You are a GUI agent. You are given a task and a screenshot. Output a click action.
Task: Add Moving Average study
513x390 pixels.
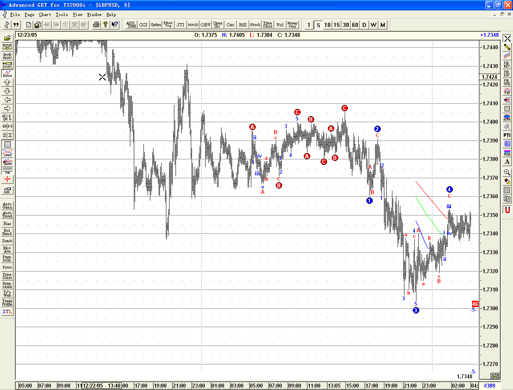tap(7, 250)
